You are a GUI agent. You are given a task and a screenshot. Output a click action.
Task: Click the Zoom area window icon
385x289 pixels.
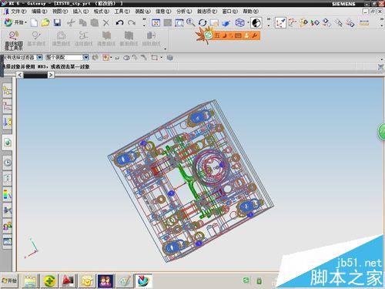click(179, 23)
